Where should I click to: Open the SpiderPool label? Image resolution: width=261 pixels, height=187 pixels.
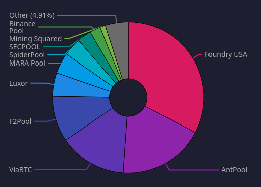coord(27,55)
